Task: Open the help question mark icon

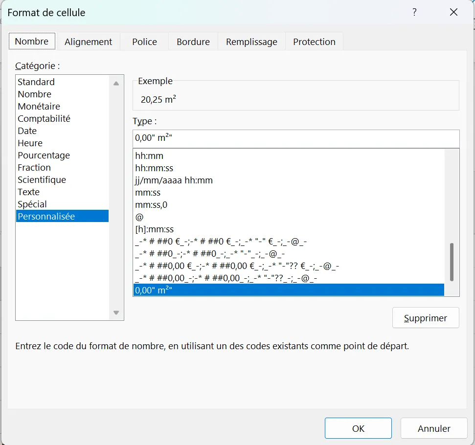Action: coord(414,12)
